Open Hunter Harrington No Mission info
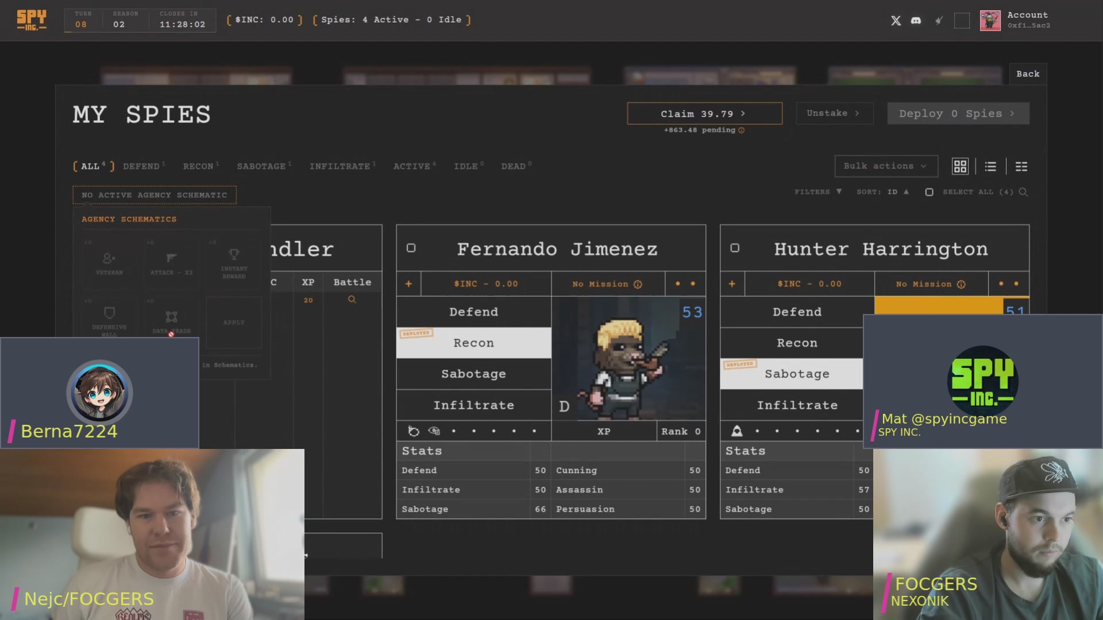Screen dimensions: 1103x620 point(961,285)
